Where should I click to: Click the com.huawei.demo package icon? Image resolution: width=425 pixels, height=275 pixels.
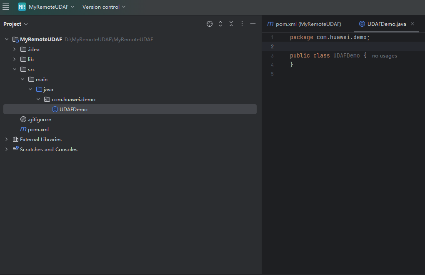47,100
